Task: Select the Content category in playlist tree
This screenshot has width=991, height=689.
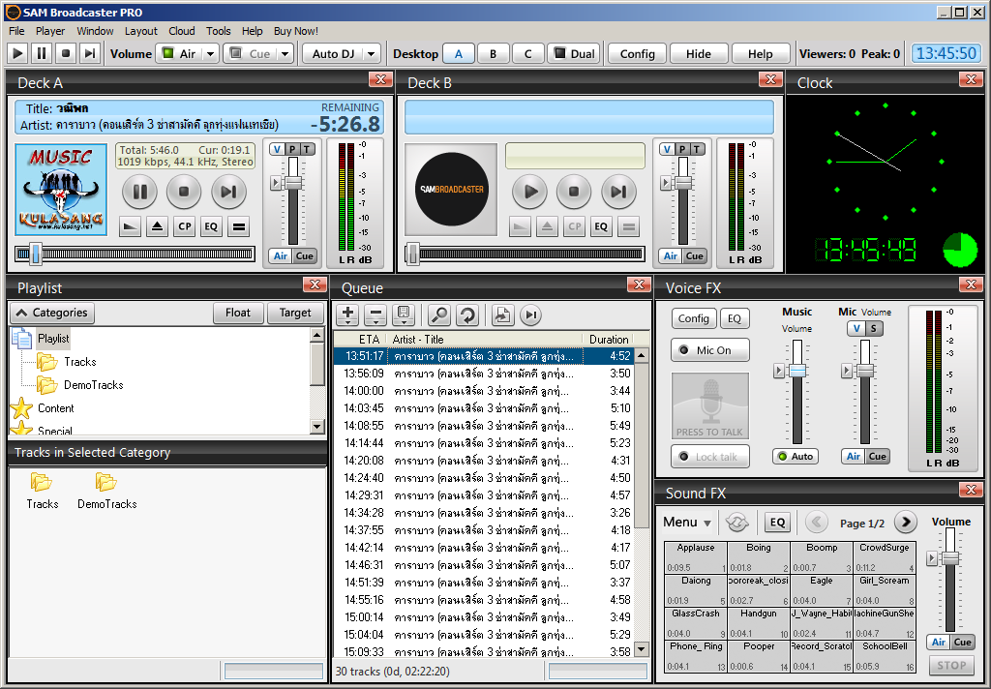Action: [55, 408]
